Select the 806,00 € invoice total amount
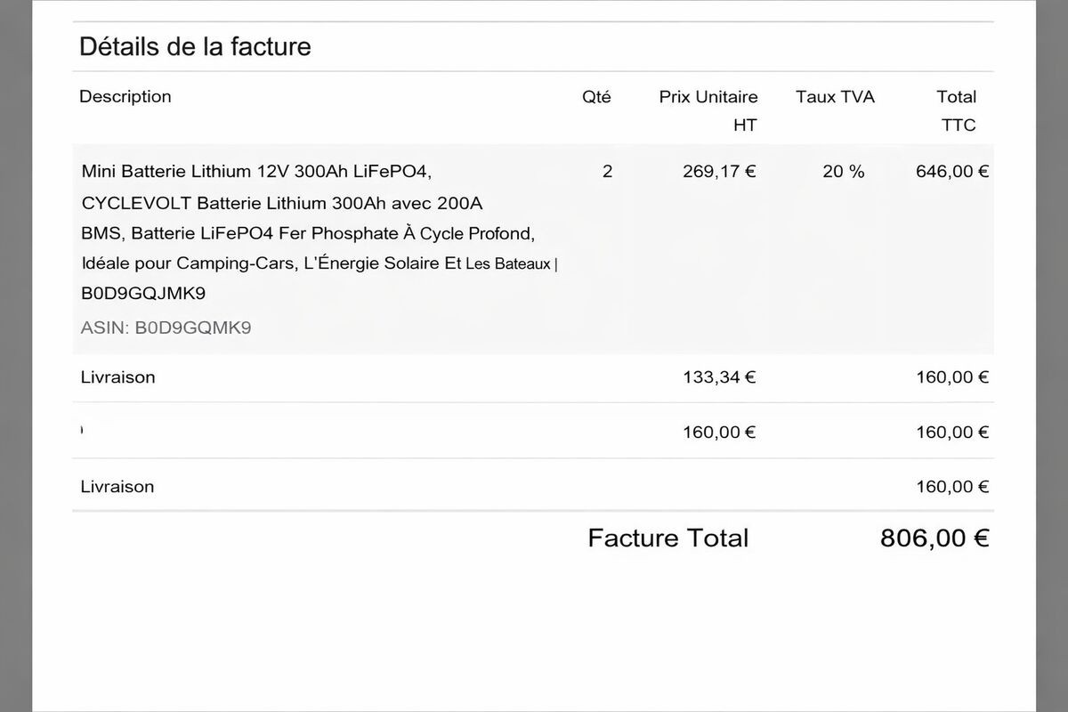Image resolution: width=1068 pixels, height=712 pixels. click(x=934, y=538)
